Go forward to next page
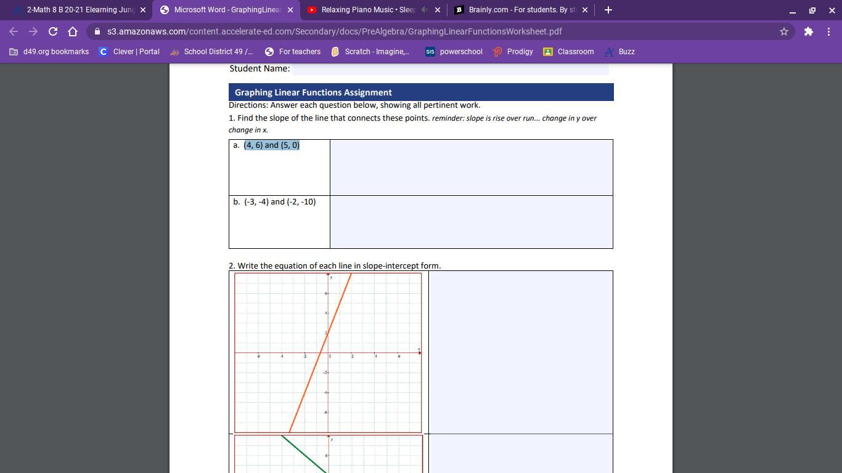Image resolution: width=842 pixels, height=473 pixels. [x=33, y=31]
